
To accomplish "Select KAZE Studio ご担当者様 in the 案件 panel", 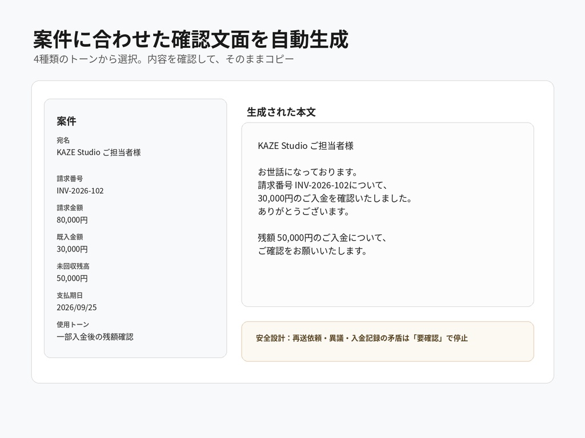I will [98, 152].
